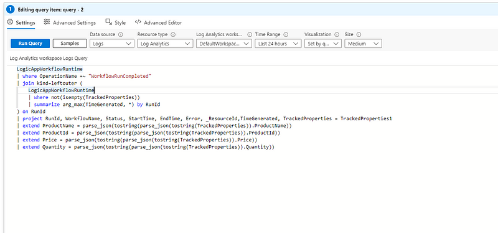Click the extend ProductId line
498x233 pixels.
pyautogui.click(x=149, y=133)
